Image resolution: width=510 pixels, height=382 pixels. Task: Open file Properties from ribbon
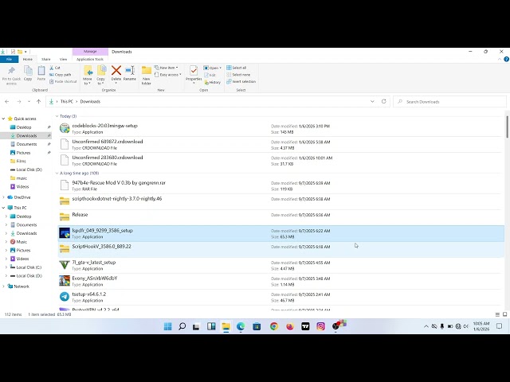click(x=194, y=75)
